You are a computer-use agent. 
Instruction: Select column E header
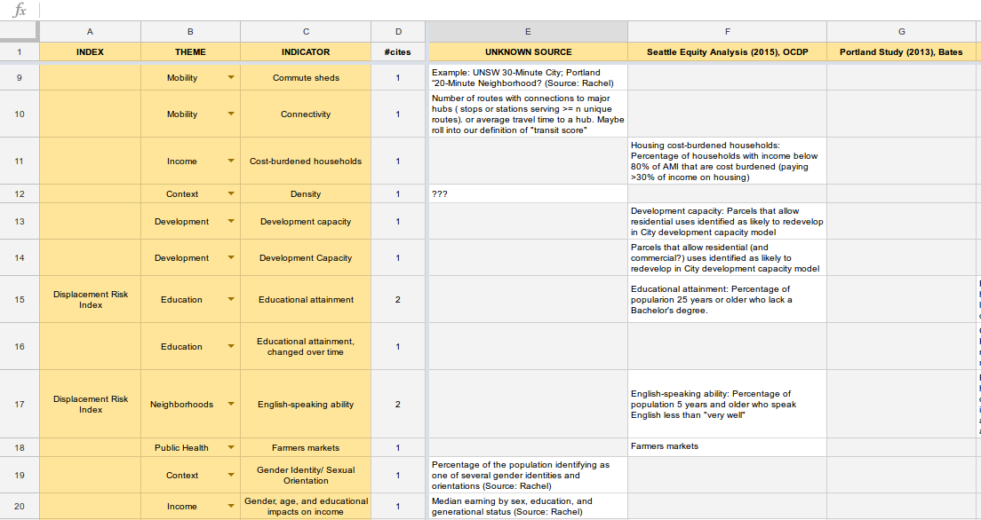coord(528,31)
